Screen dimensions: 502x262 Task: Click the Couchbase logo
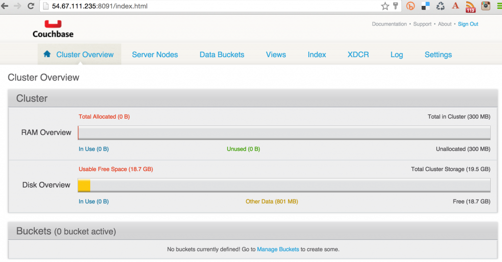coord(53,29)
